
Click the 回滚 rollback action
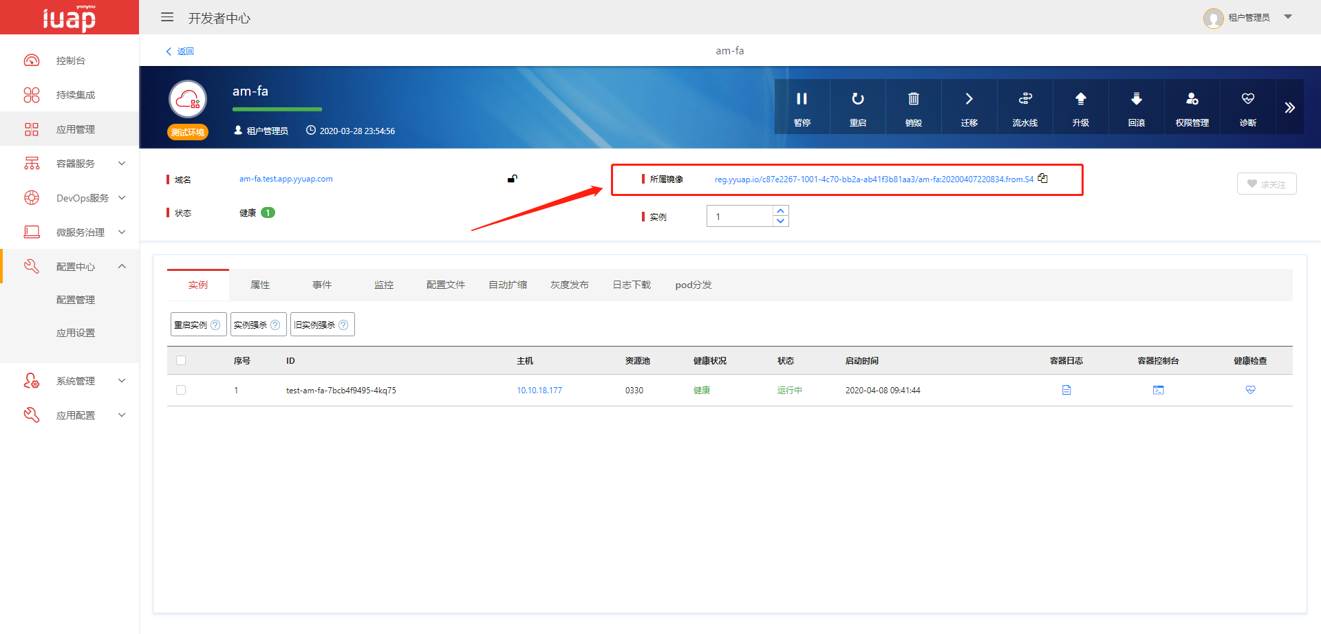click(1137, 107)
